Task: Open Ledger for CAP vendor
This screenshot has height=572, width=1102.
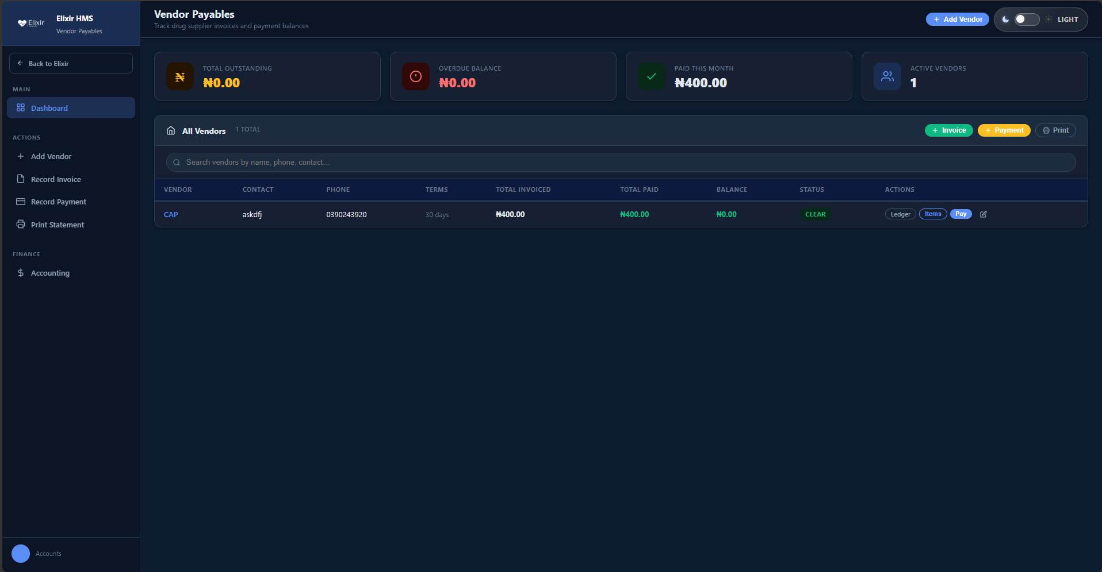Action: pos(900,214)
